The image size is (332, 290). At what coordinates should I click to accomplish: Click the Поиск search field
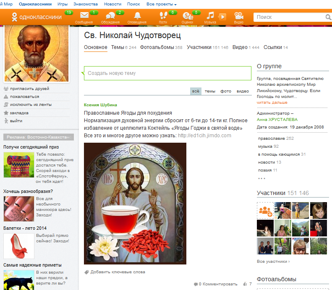click(289, 17)
